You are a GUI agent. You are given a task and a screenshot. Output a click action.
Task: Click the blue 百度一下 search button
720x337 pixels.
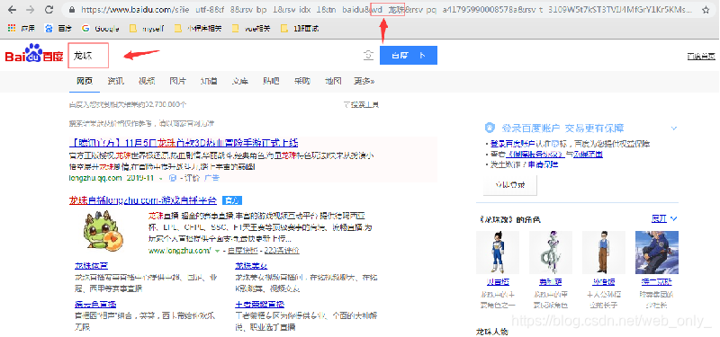coord(409,56)
